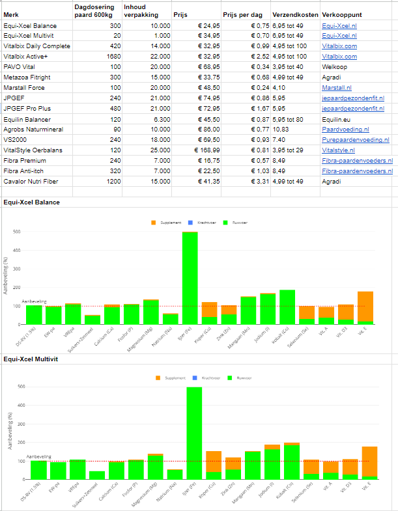Select the 6.300 package content cell
The width and height of the screenshot is (398, 511).
click(147, 119)
